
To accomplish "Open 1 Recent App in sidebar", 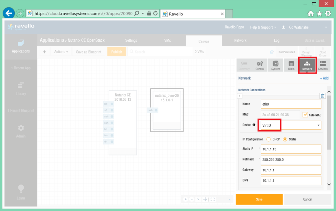I will pos(21,68).
